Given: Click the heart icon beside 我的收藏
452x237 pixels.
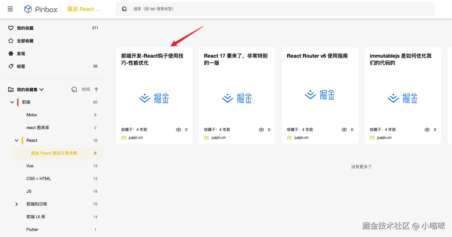Looking at the screenshot, I should pos(11,28).
